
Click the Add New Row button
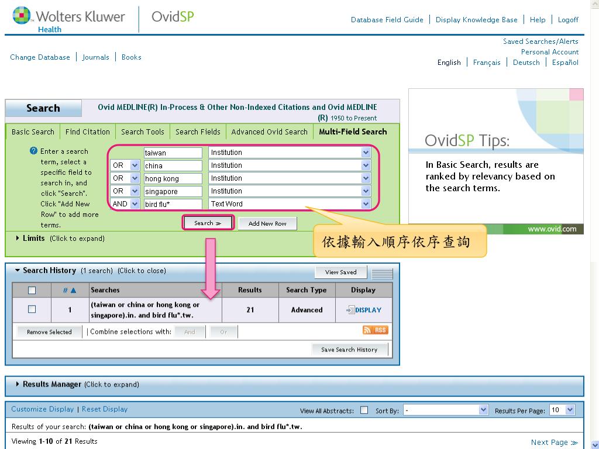pyautogui.click(x=267, y=223)
